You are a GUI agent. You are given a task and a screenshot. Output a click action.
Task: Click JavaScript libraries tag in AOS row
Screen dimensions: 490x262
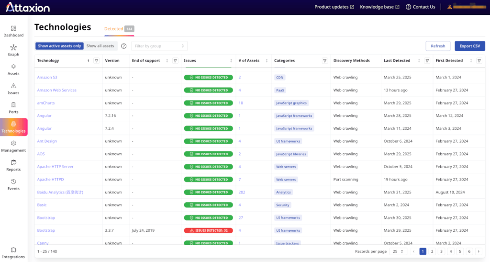coord(291,154)
